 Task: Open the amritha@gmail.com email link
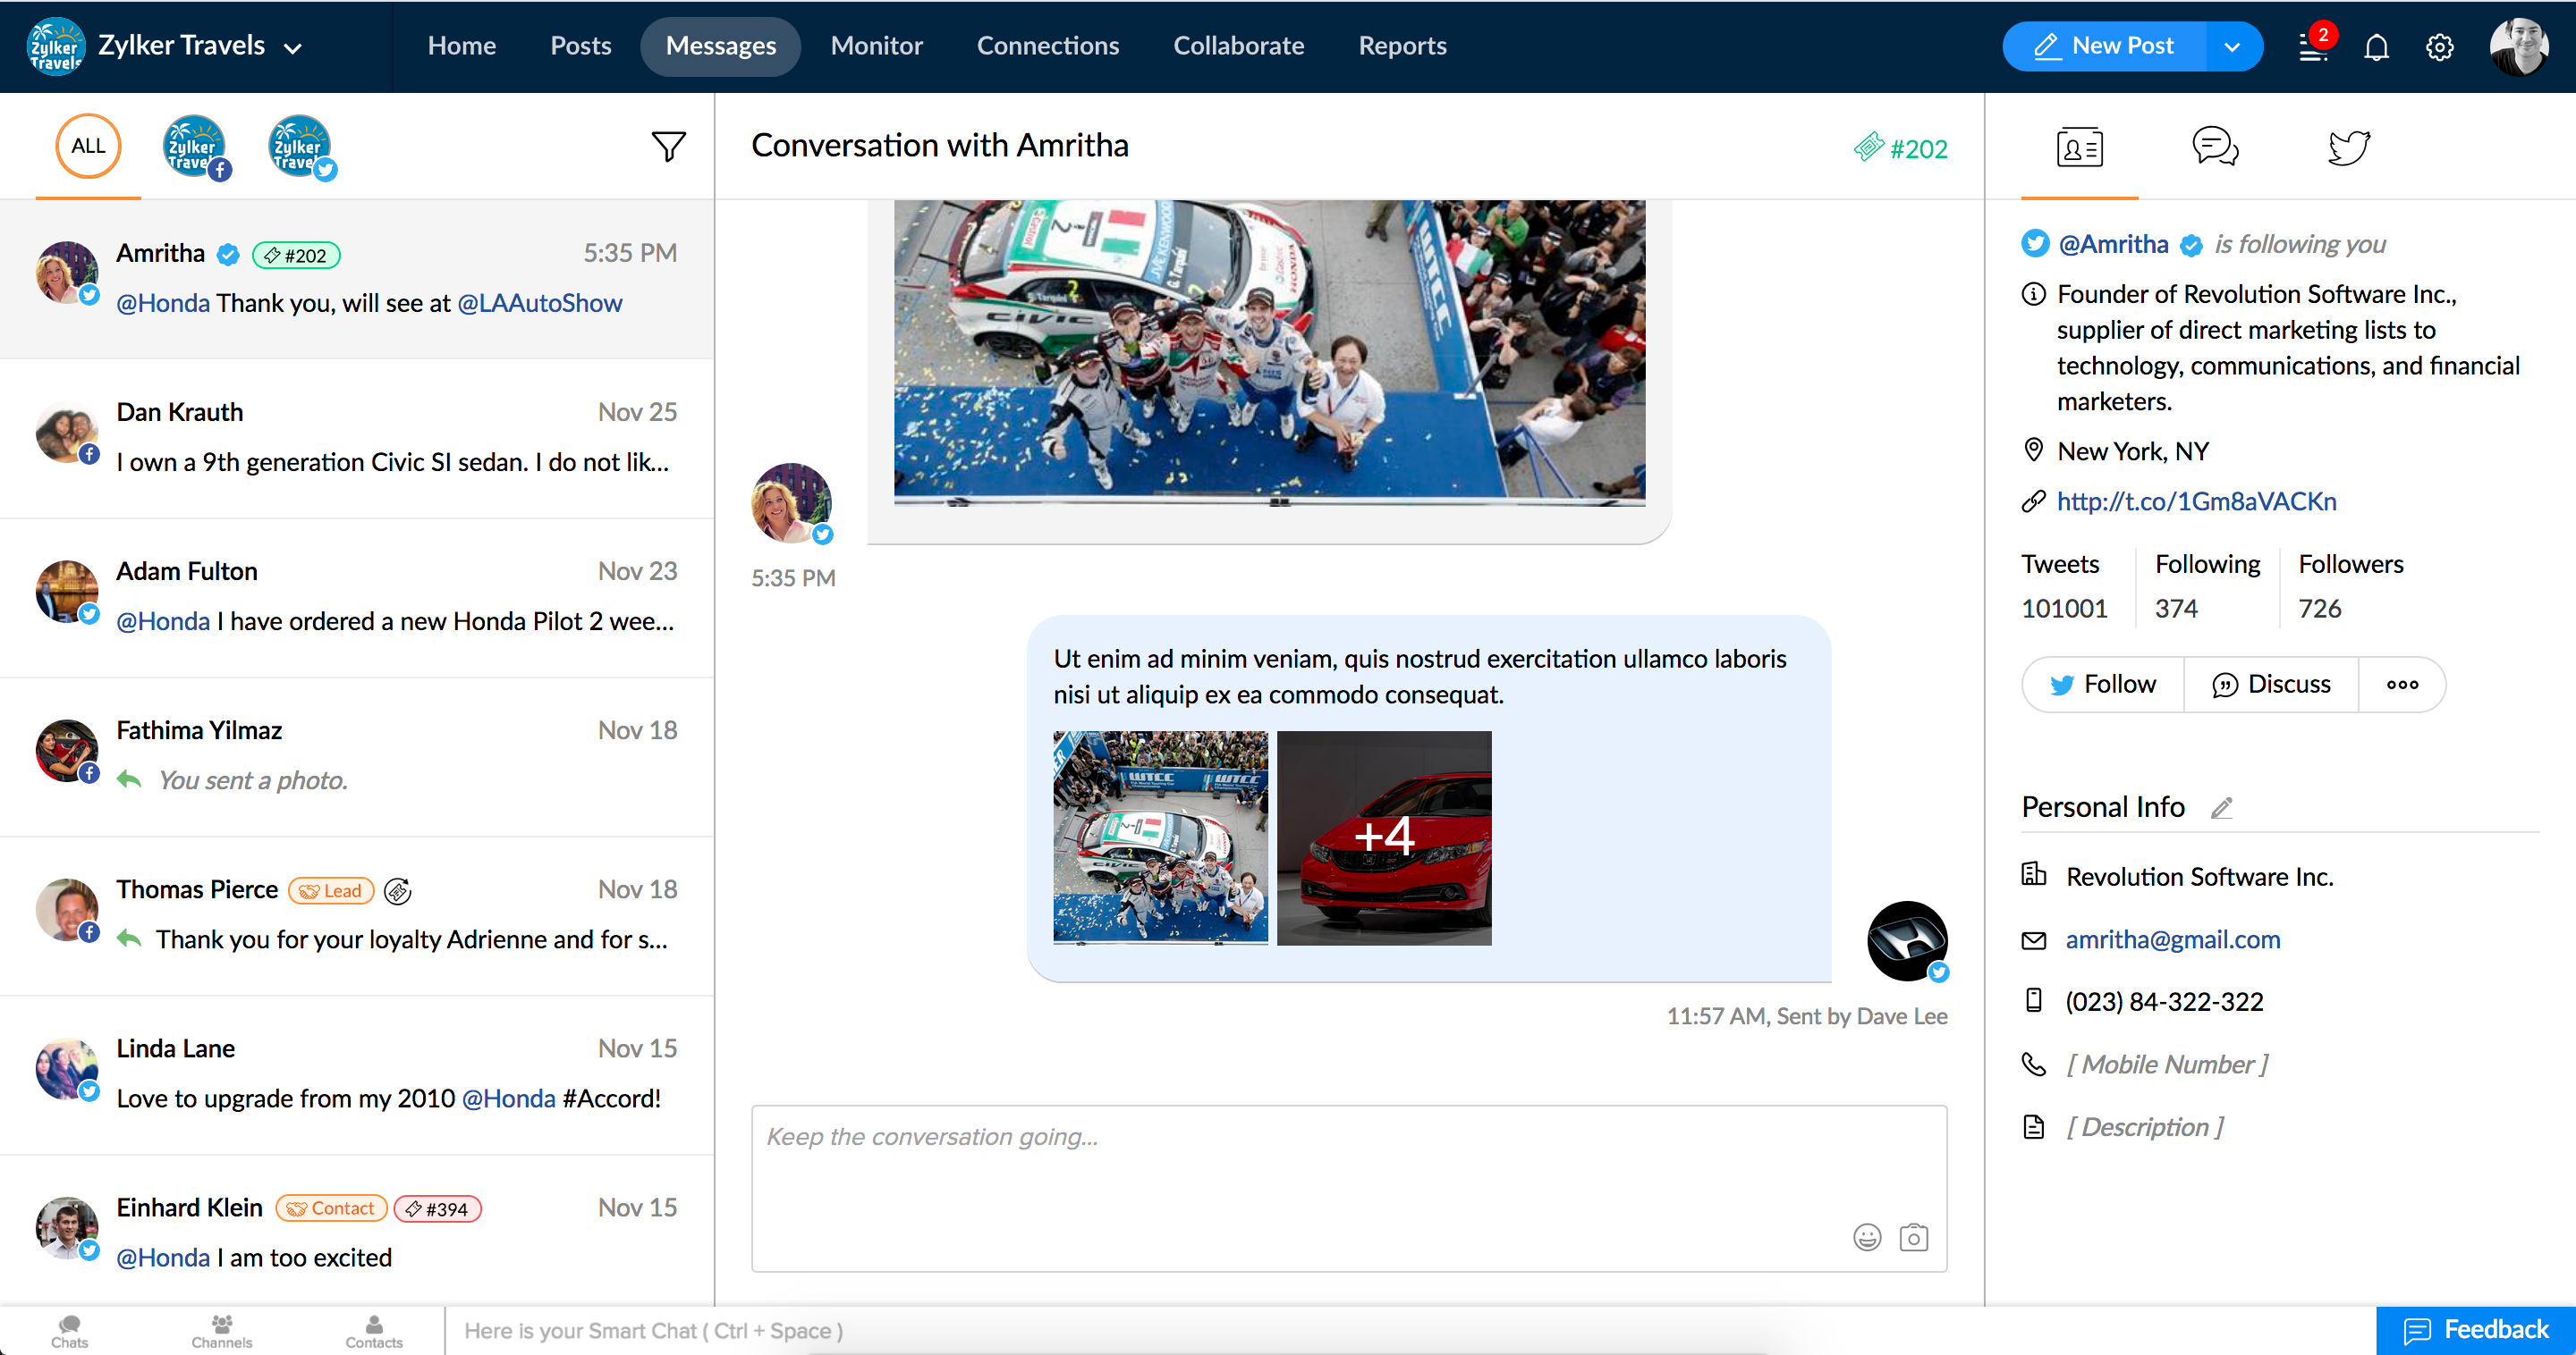[2172, 939]
